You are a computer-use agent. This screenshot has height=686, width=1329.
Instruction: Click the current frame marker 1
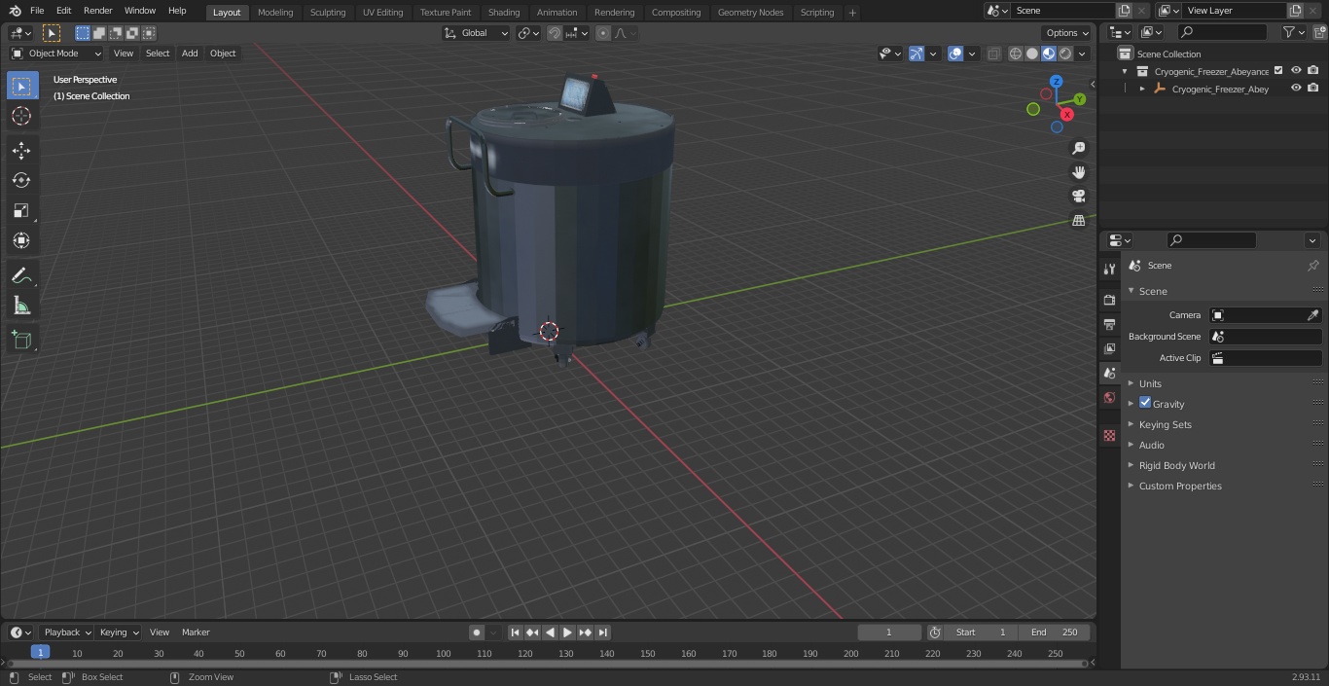coord(40,653)
